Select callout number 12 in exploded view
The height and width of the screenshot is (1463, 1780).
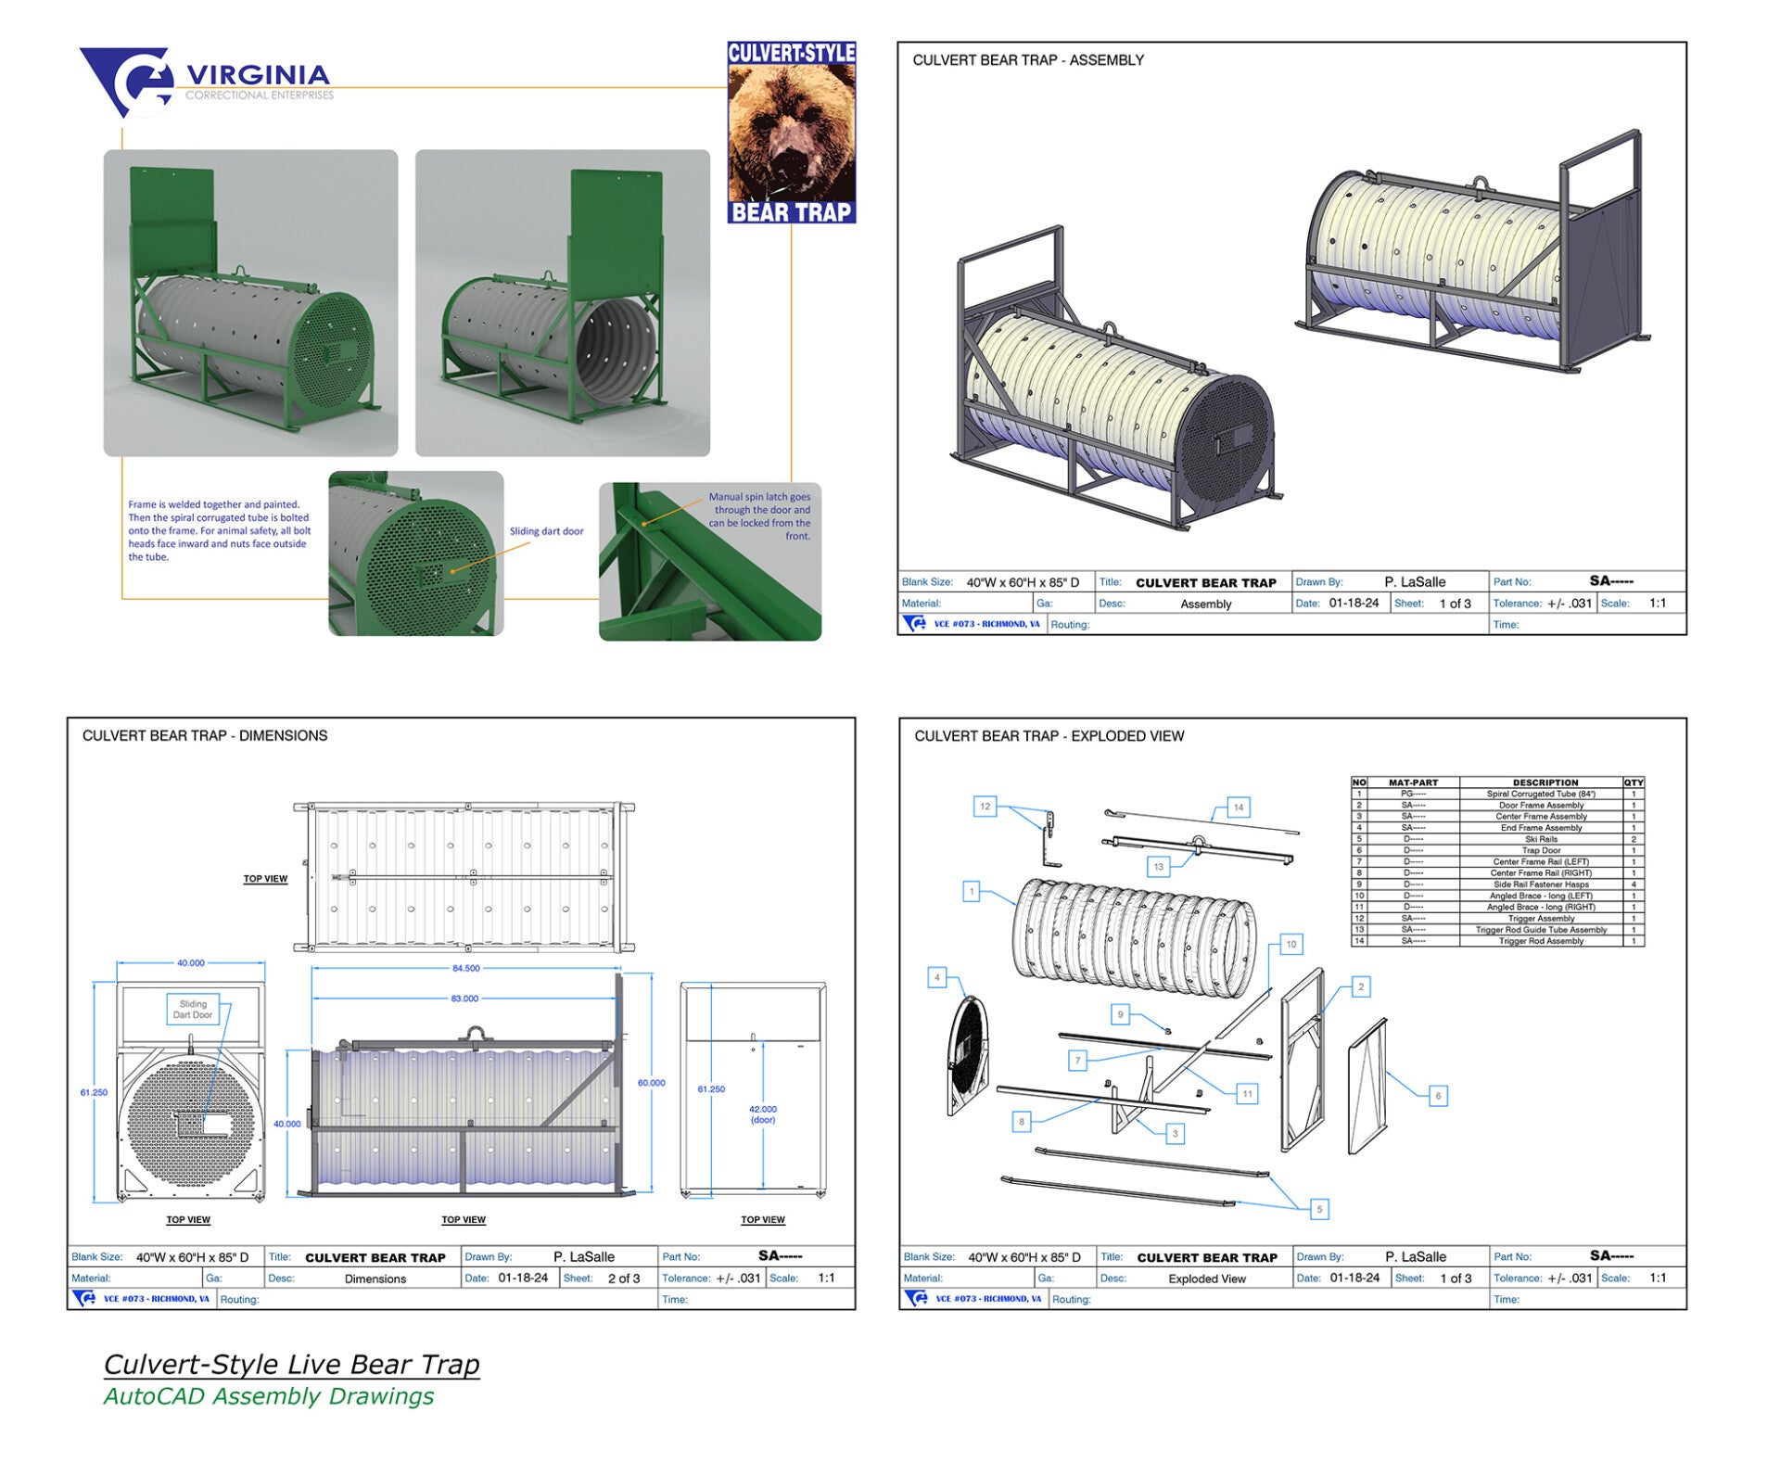985,807
